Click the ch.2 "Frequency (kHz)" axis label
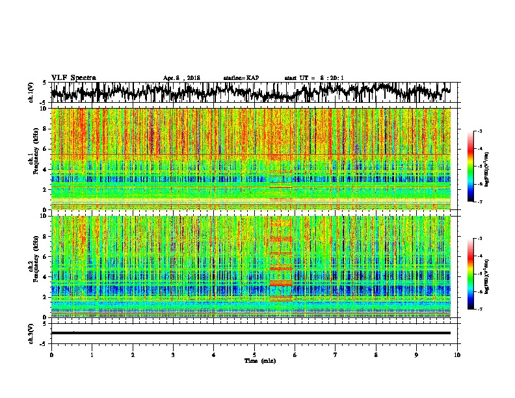515x398 pixels. pyautogui.click(x=36, y=259)
